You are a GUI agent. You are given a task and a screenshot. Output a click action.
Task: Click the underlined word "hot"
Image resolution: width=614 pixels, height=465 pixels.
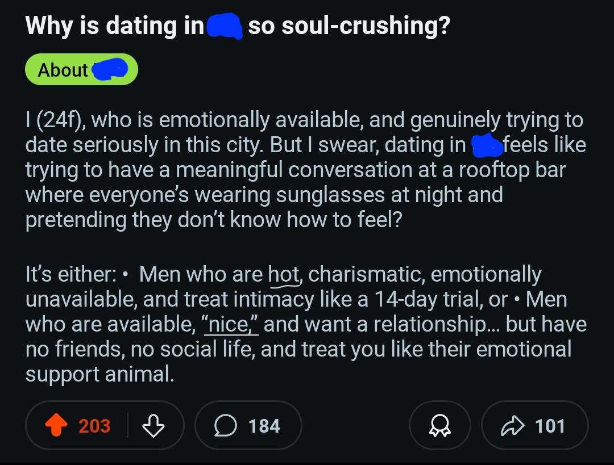pos(284,275)
